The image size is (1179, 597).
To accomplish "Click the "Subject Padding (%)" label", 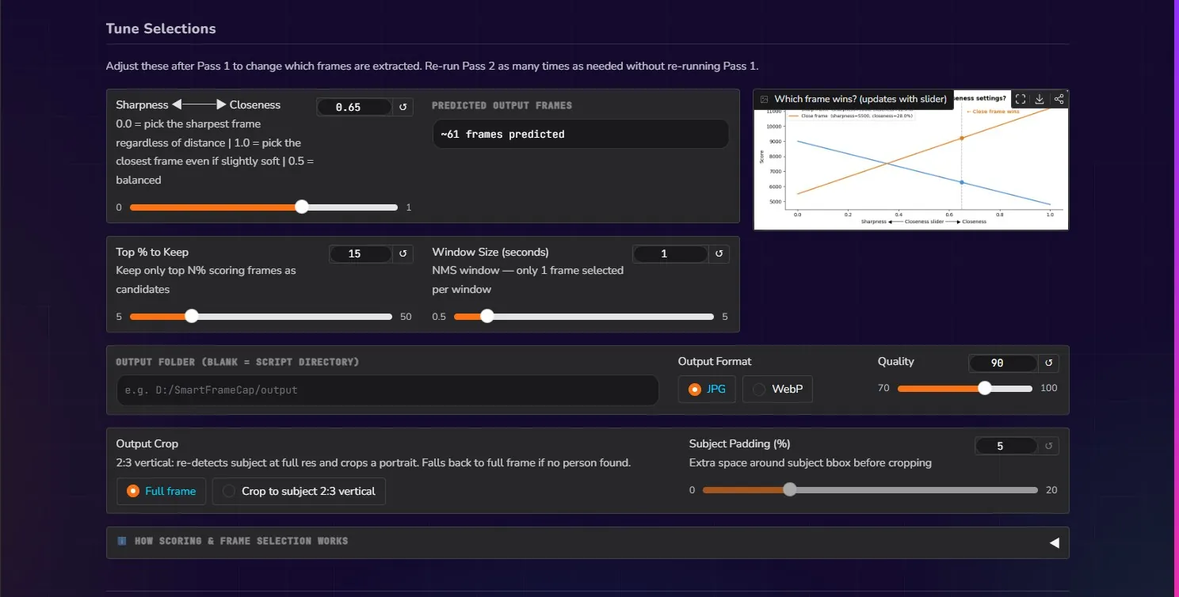I will coord(739,443).
